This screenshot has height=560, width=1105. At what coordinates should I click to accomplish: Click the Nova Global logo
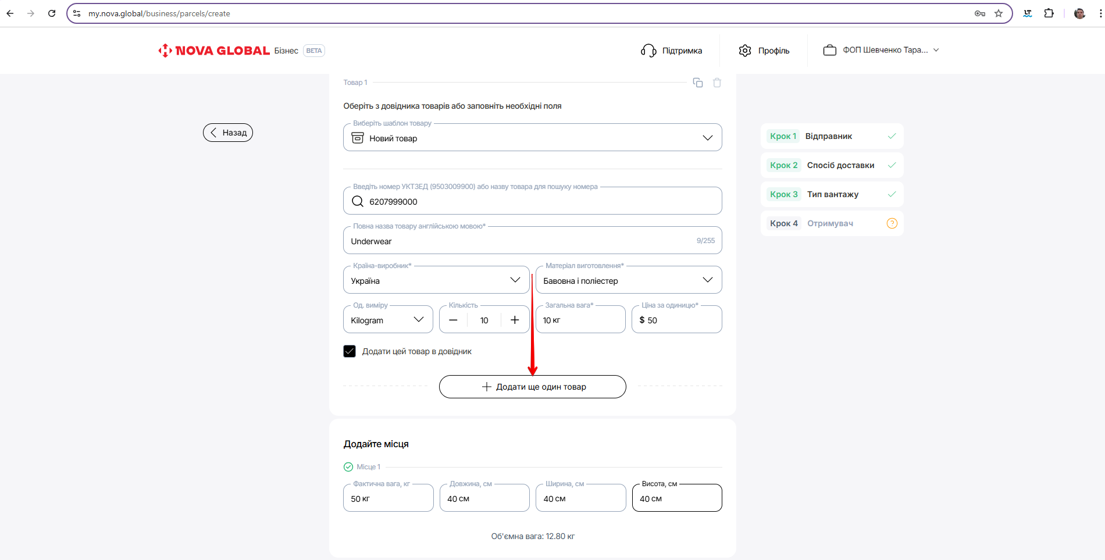point(214,51)
